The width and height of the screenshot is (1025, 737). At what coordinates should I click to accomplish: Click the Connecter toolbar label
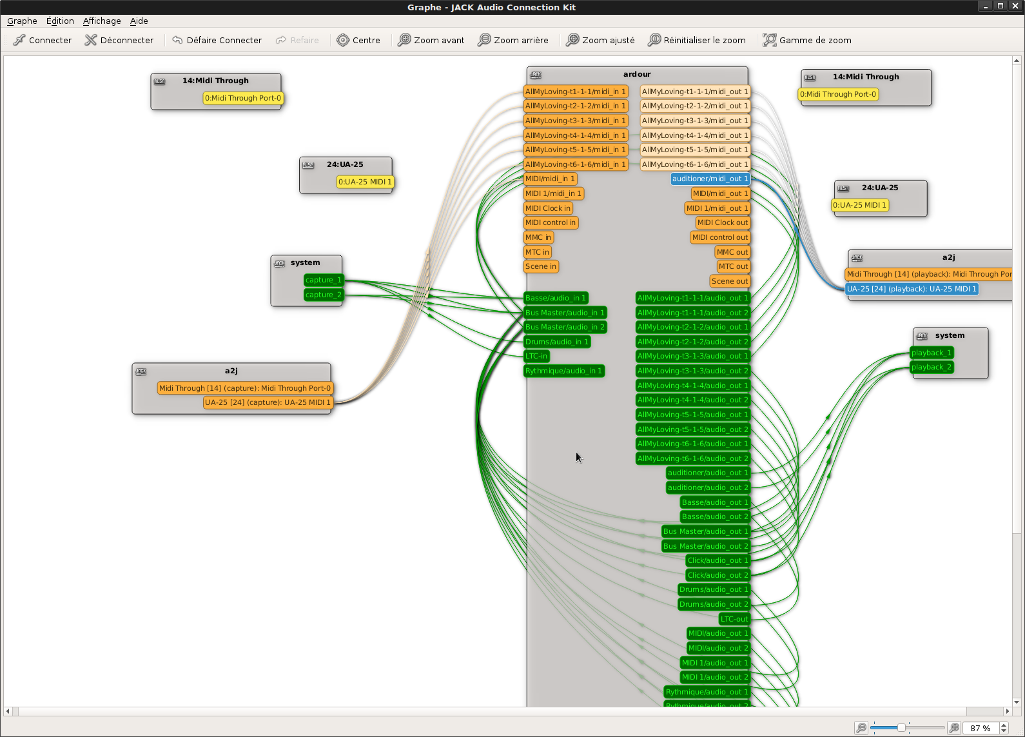click(50, 40)
